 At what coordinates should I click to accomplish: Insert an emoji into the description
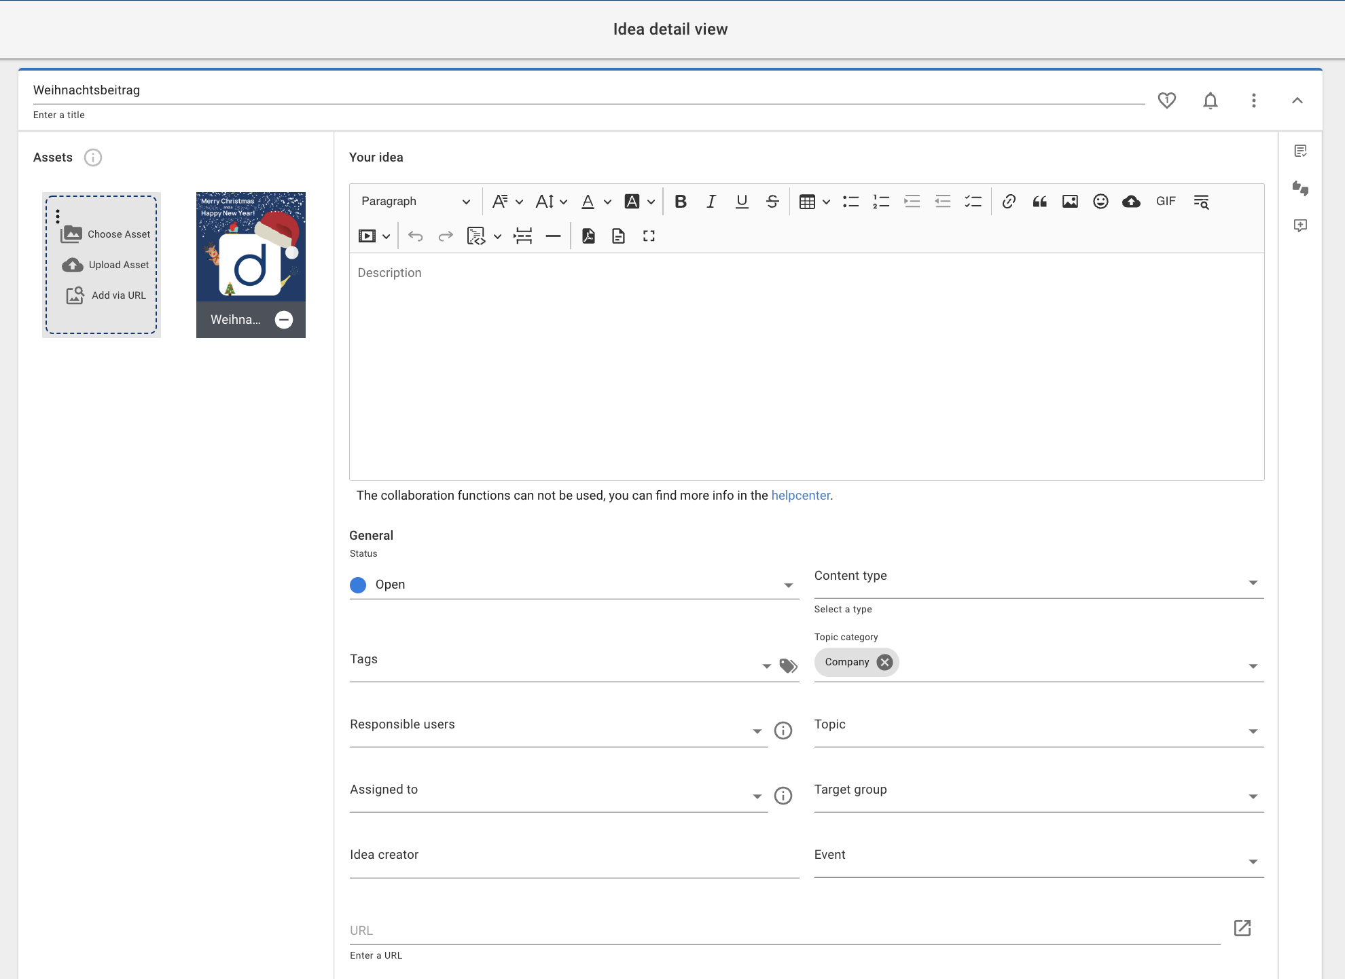[1100, 201]
